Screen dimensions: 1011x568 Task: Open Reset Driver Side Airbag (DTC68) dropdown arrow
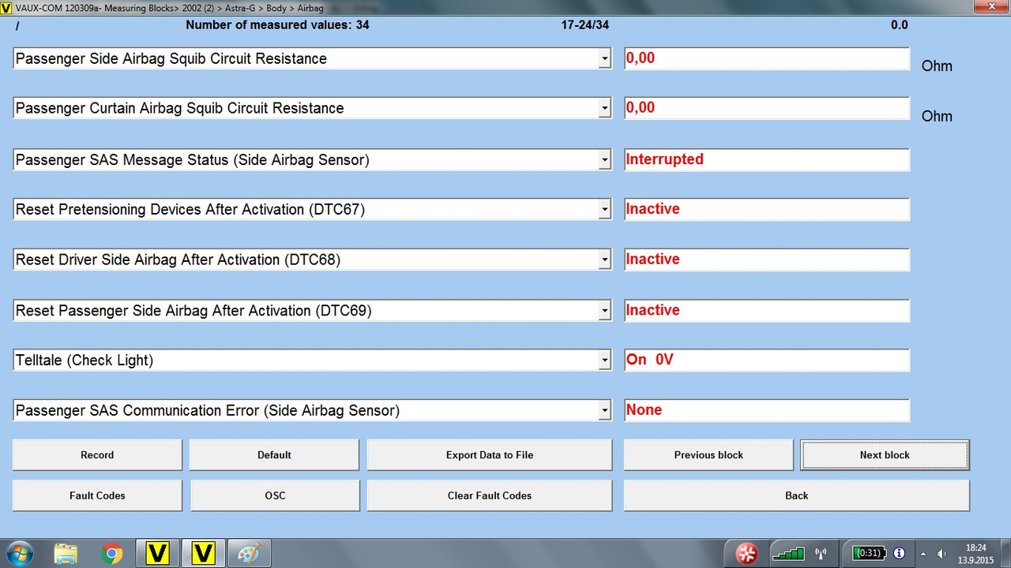pos(605,260)
